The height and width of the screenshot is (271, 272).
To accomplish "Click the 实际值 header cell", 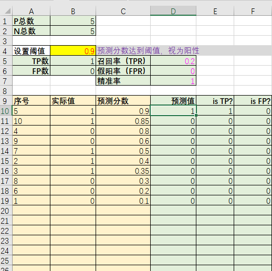I will [73, 101].
